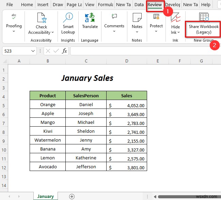Confirm entry with checkmark icon
221x200 pixels.
pyautogui.click(x=56, y=51)
